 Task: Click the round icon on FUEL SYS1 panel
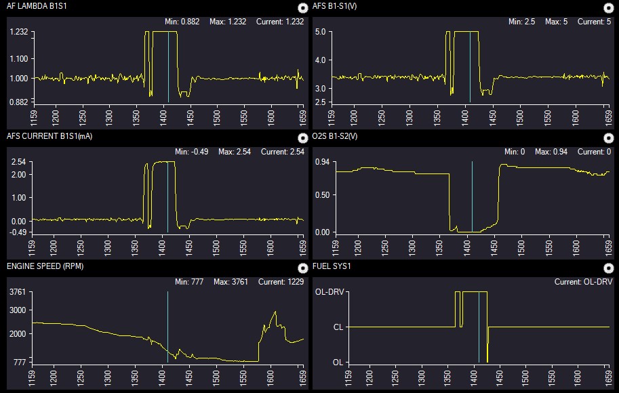point(608,268)
